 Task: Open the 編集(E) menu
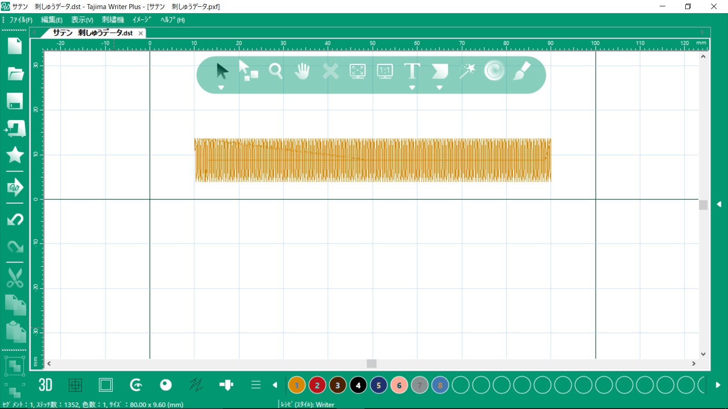click(51, 20)
